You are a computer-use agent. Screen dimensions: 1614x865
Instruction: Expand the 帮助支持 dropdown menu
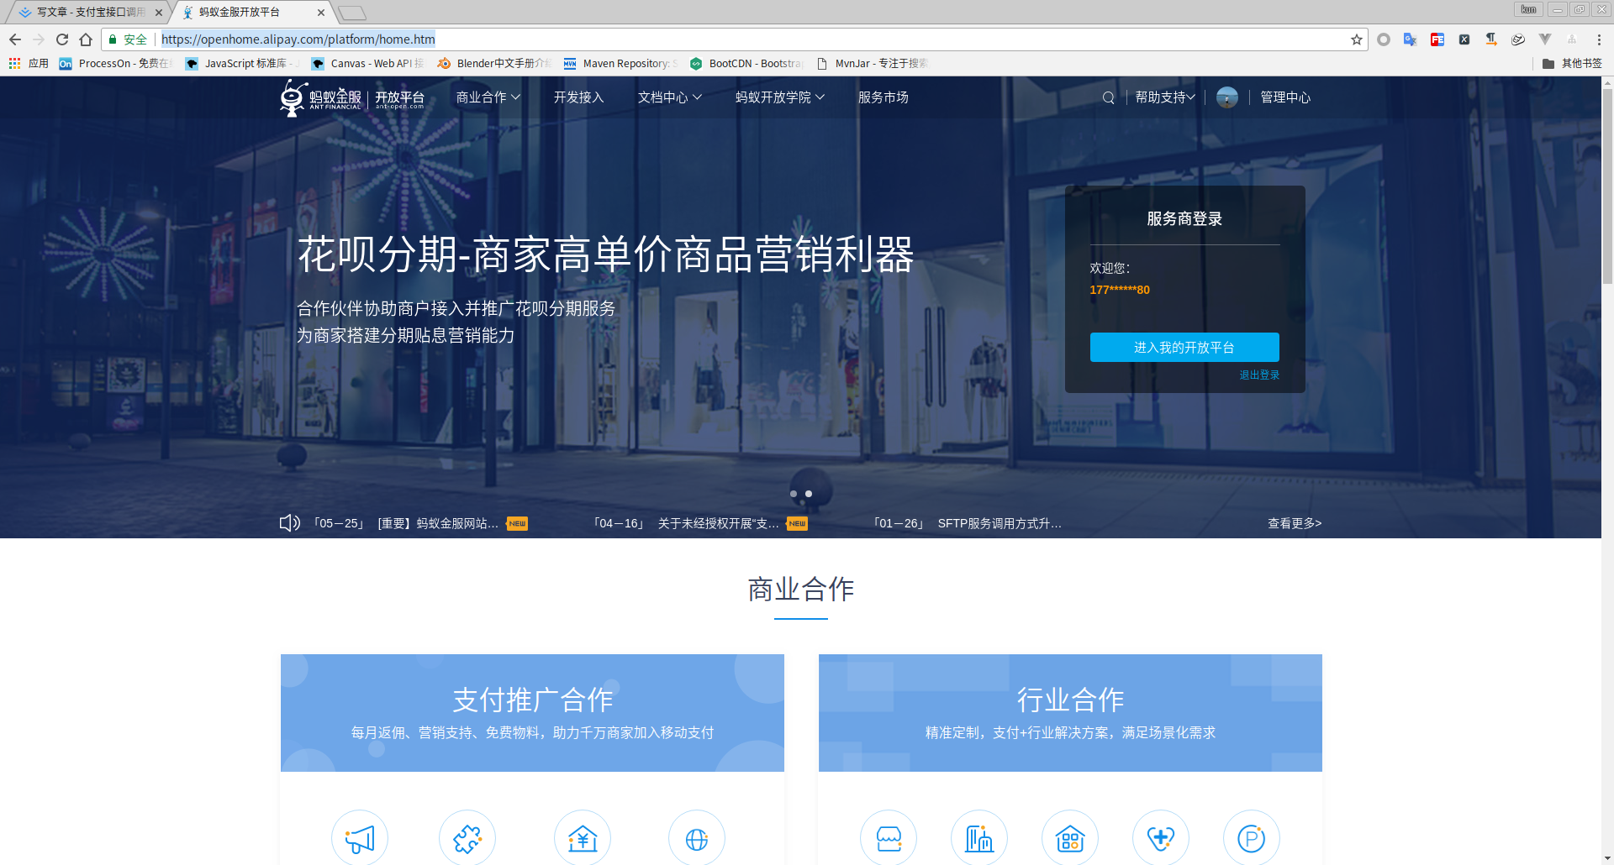(x=1165, y=97)
